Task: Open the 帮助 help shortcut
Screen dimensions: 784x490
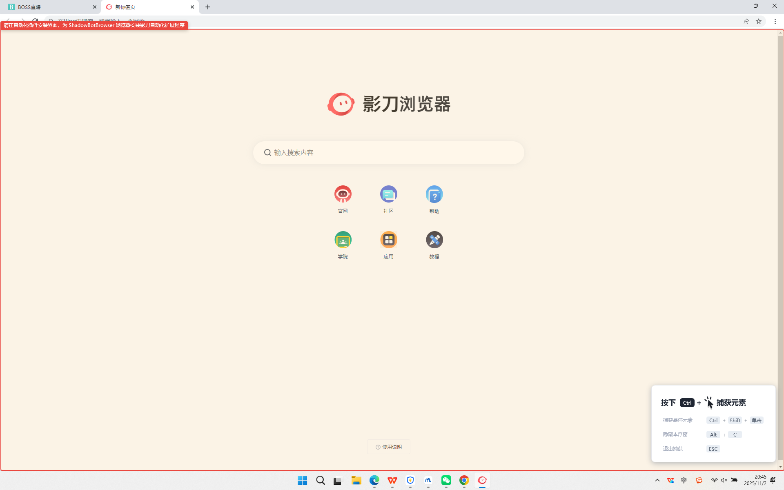Action: (x=434, y=194)
